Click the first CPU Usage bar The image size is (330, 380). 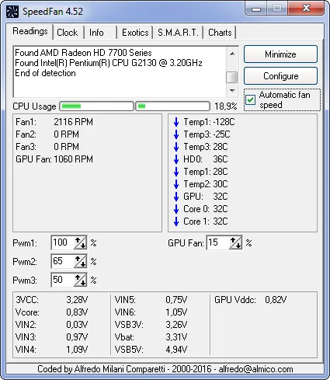coord(97,106)
